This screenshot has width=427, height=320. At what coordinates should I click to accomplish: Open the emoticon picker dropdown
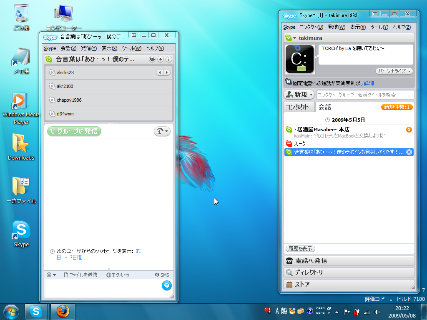pos(51,275)
